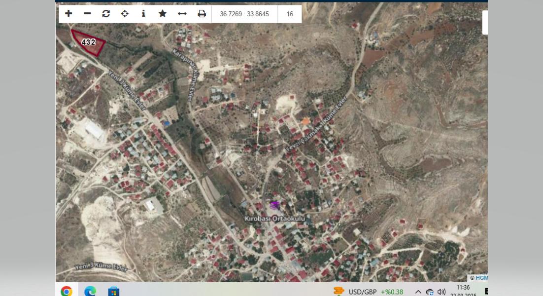The image size is (543, 296).
Task: Open the info tool
Action: click(143, 13)
